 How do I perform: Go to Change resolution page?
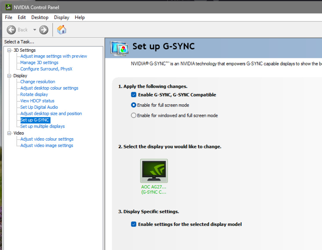click(37, 82)
